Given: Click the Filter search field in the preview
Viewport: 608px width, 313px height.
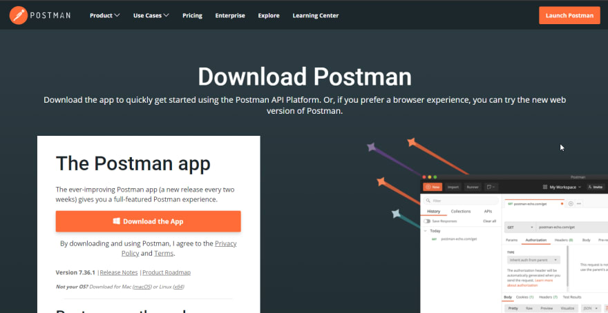Looking at the screenshot, I should click(461, 201).
